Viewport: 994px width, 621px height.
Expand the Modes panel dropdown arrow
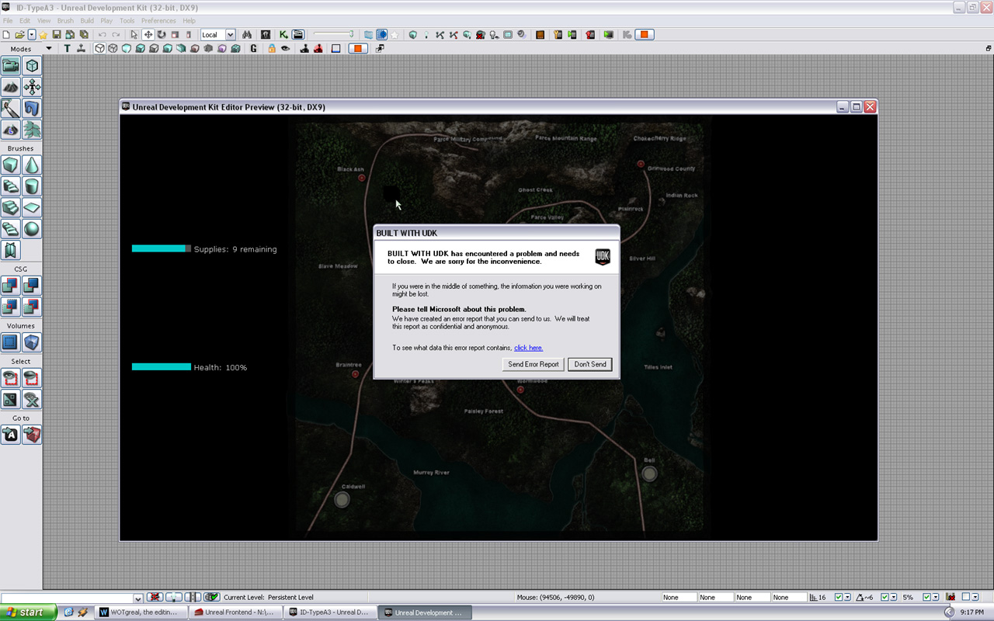(x=49, y=48)
